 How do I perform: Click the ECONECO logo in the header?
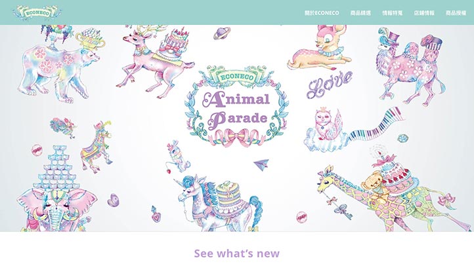(x=37, y=12)
